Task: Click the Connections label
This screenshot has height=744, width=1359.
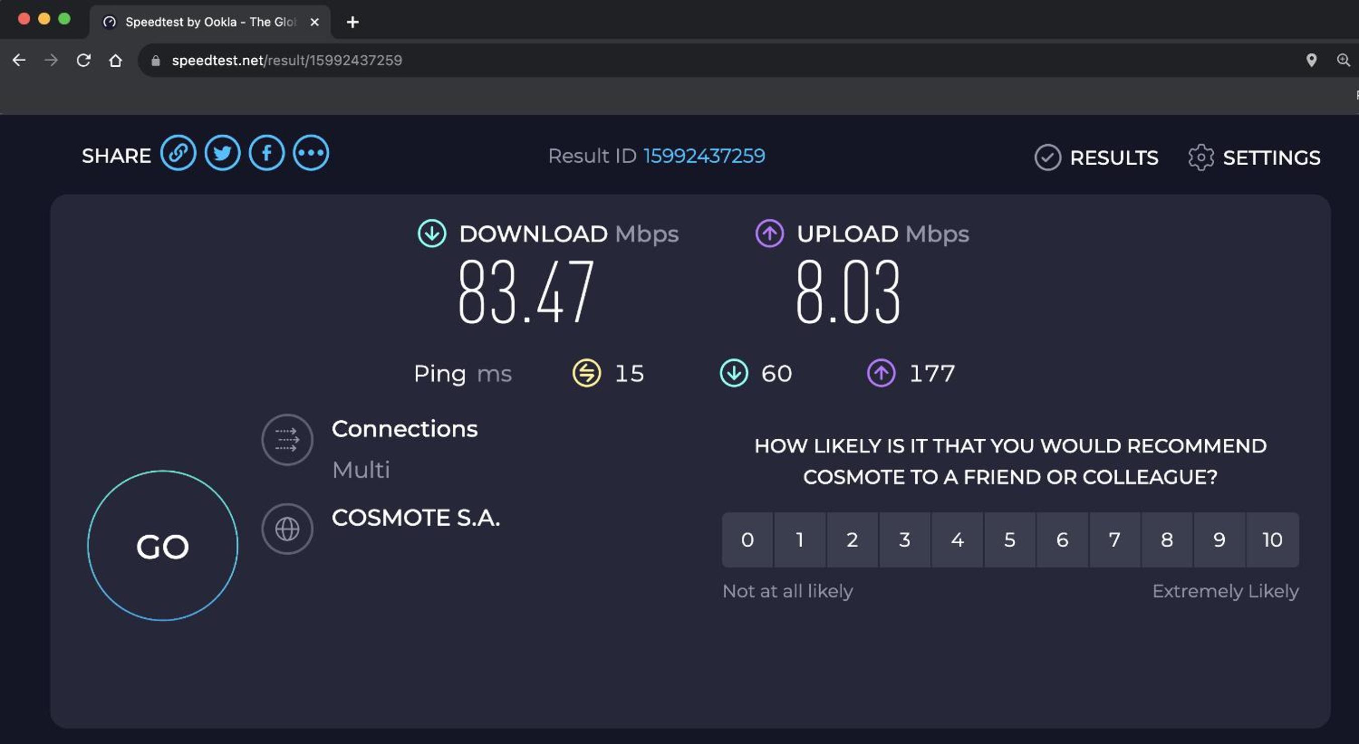Action: tap(405, 429)
